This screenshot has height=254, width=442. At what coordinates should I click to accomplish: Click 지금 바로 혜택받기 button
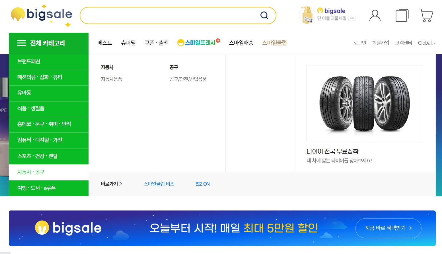[388, 228]
